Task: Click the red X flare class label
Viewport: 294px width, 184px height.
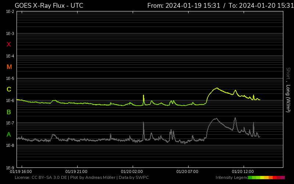Action: click(9, 45)
